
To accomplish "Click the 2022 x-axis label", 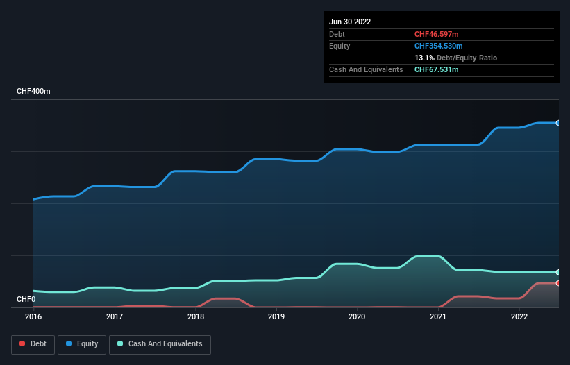I will 519,316.
